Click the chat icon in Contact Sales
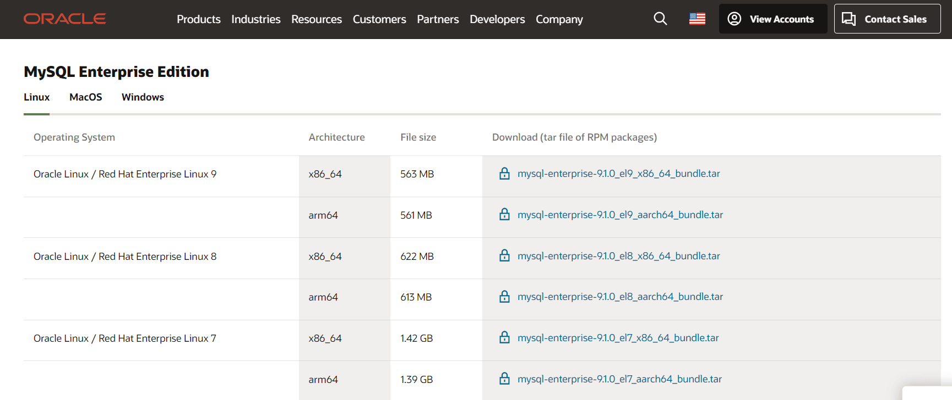Viewport: 952px width, 400px height. [x=848, y=19]
